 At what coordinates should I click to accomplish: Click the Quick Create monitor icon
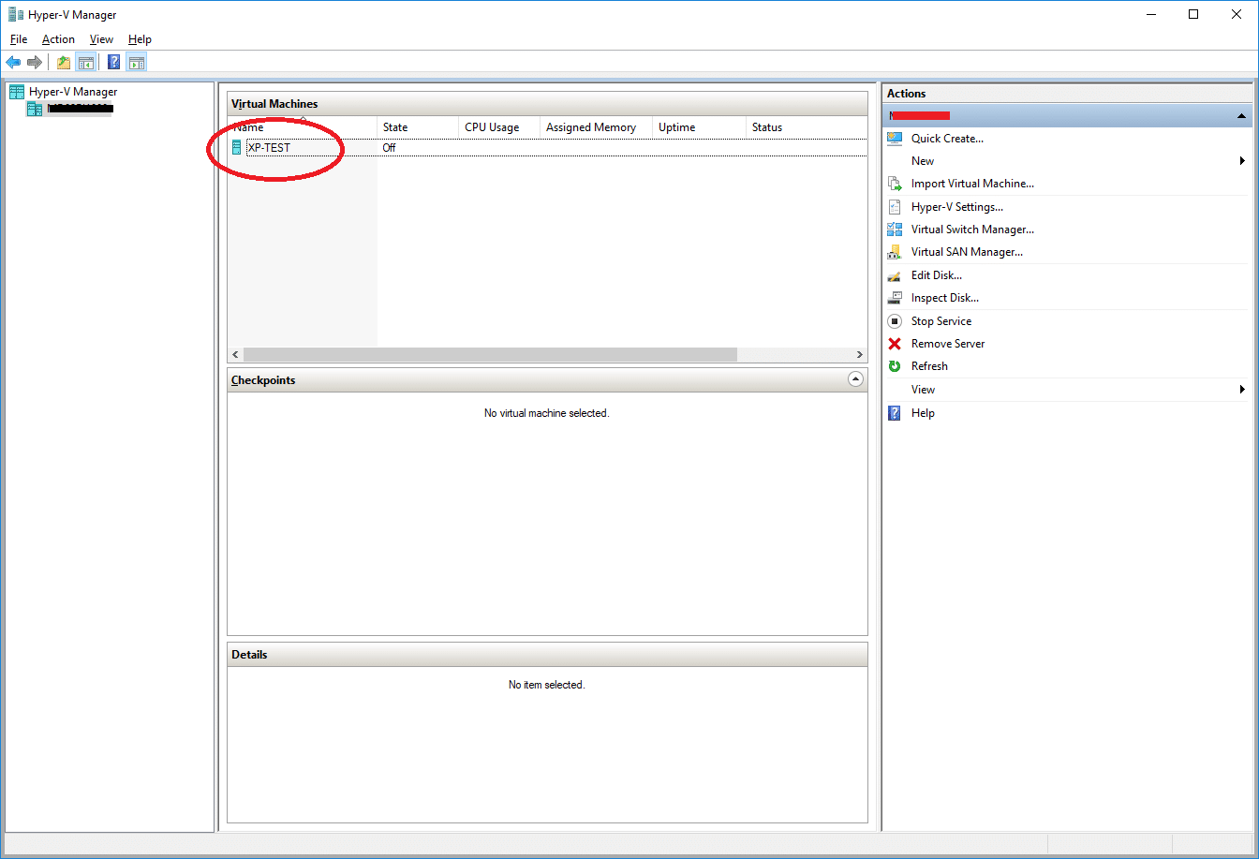click(x=895, y=139)
